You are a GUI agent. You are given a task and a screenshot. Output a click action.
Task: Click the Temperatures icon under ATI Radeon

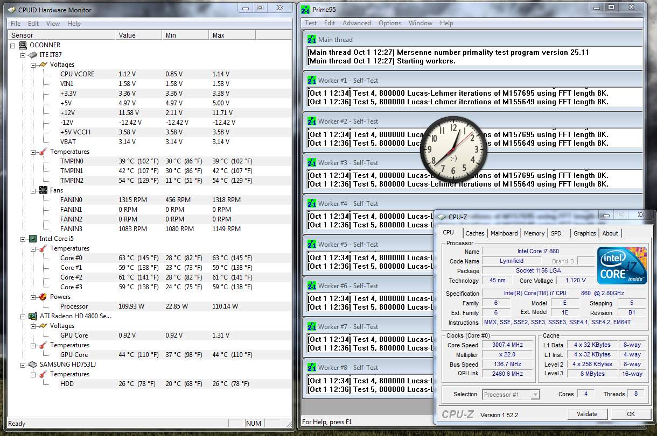(x=43, y=345)
